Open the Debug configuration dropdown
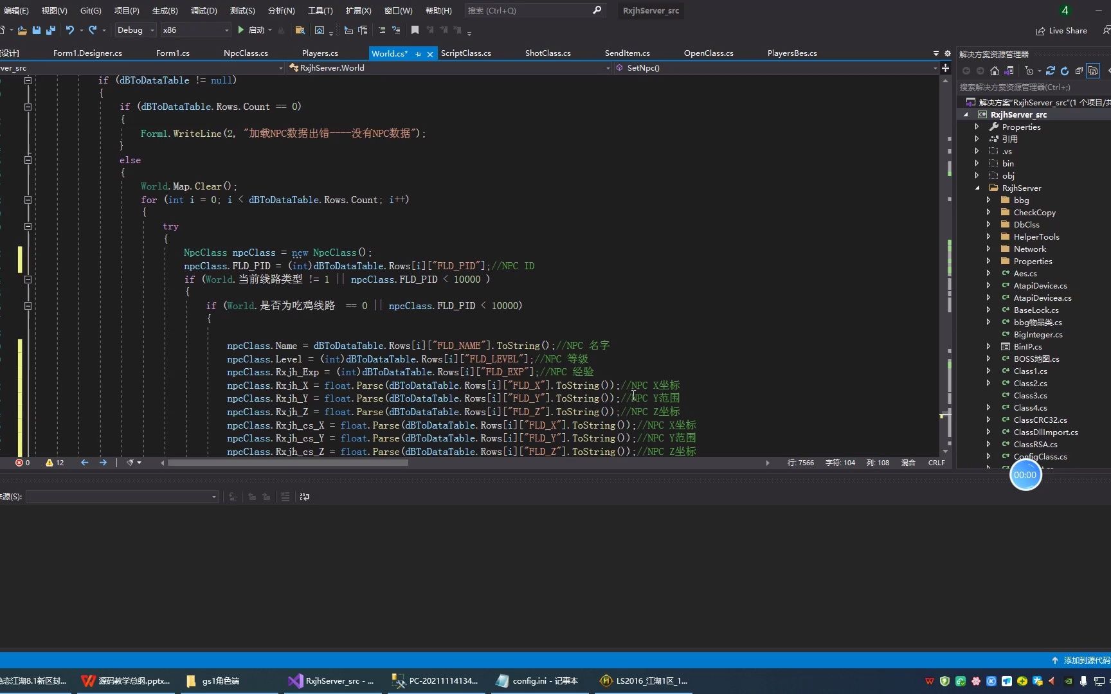The image size is (1111, 694). coord(136,30)
